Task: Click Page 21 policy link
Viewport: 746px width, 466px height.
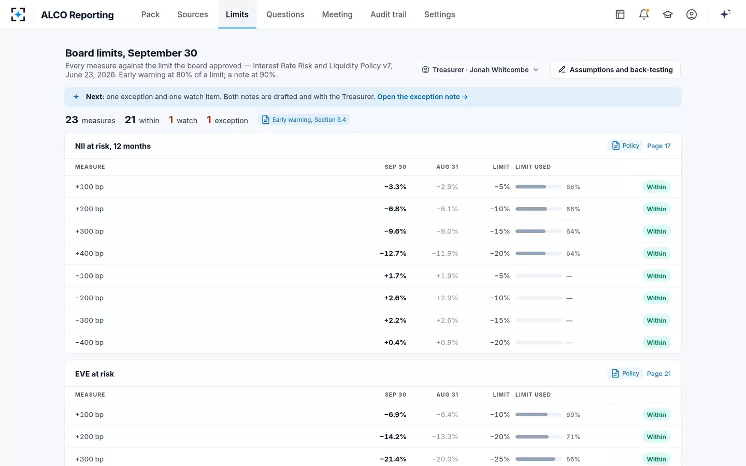Action: [x=659, y=374]
